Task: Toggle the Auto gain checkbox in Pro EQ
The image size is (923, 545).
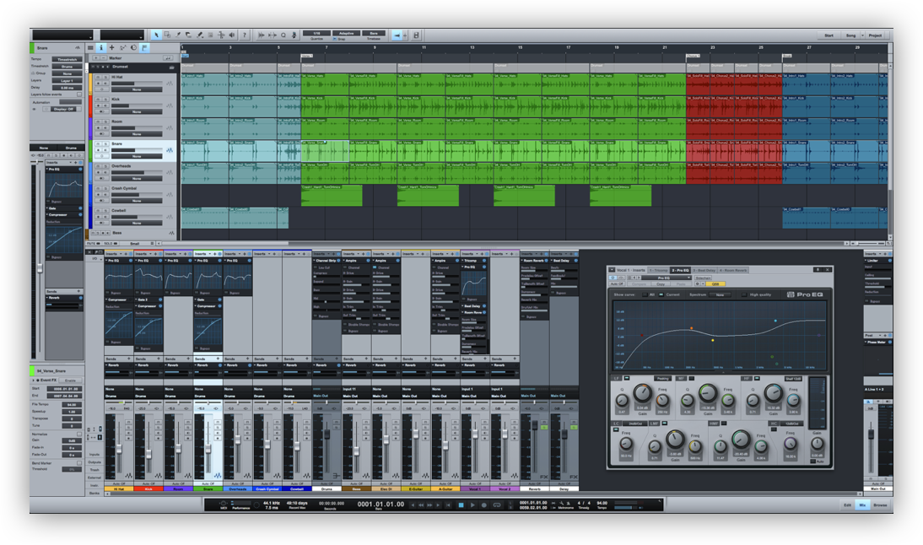Action: coord(813,461)
